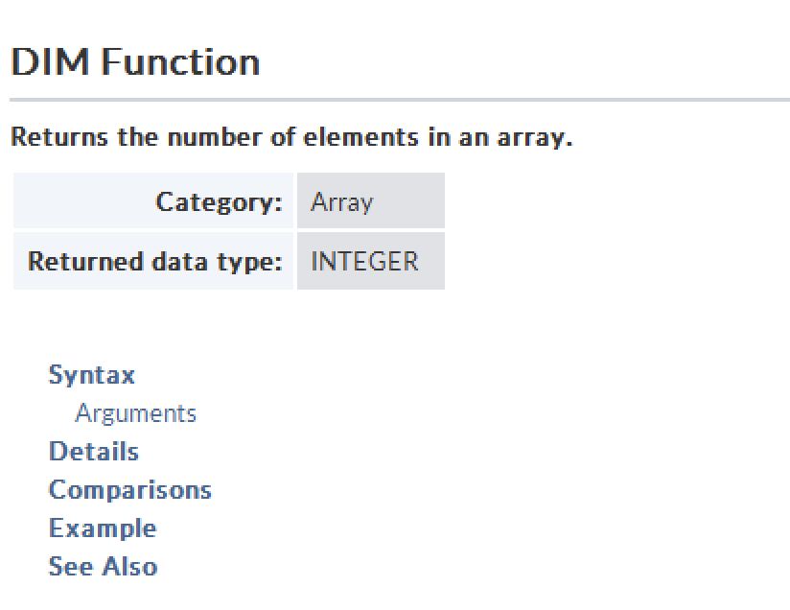Jump to the Arguments subsection link

click(x=135, y=413)
